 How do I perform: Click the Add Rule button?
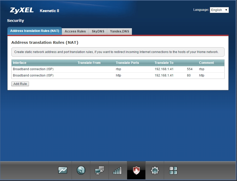click(x=20, y=84)
